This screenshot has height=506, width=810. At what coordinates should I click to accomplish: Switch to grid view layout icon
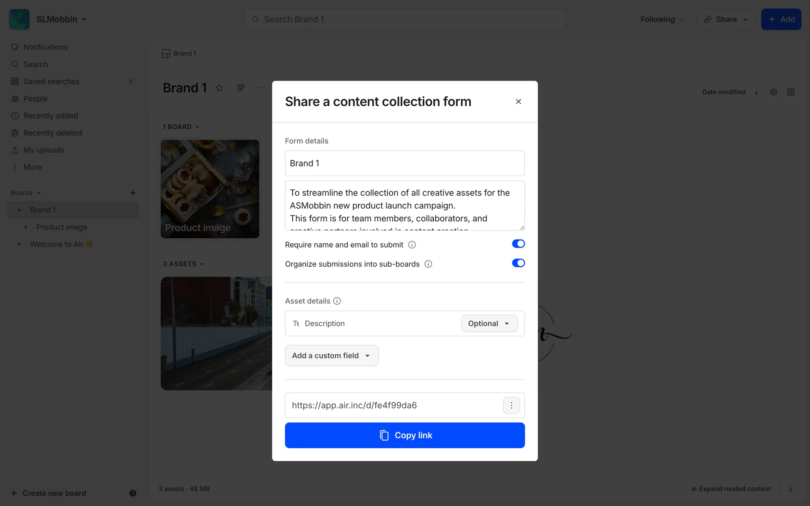[791, 92]
